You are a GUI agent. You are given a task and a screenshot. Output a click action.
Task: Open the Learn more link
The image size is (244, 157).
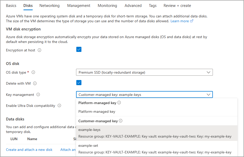[180, 21]
